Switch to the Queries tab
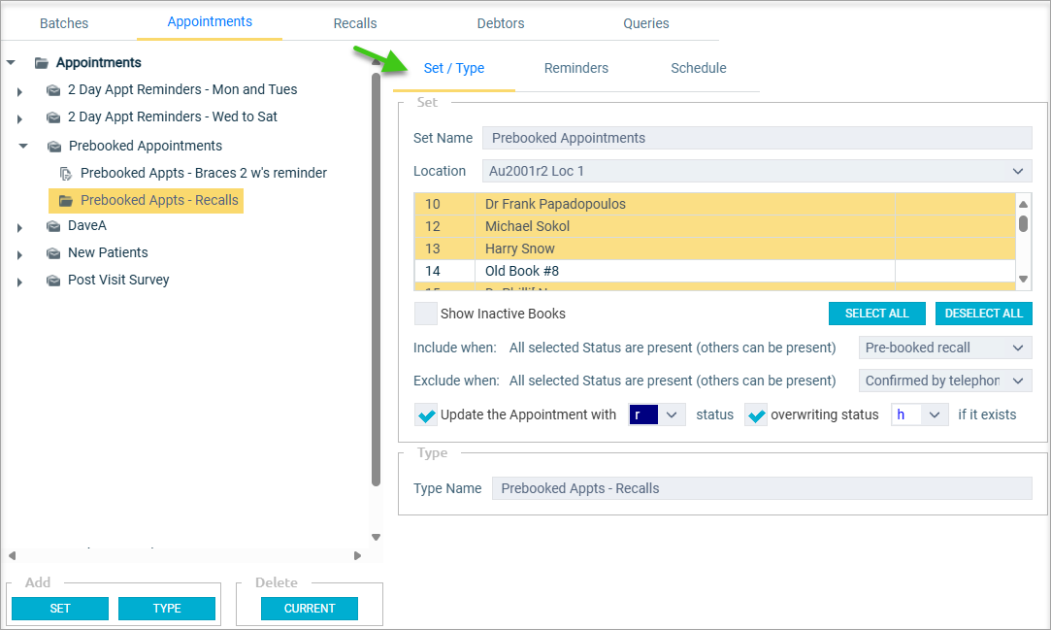The width and height of the screenshot is (1051, 630). pos(646,23)
